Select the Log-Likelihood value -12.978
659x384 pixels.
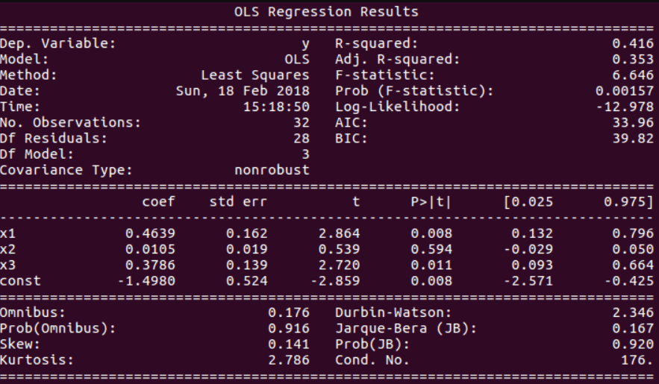(625, 107)
